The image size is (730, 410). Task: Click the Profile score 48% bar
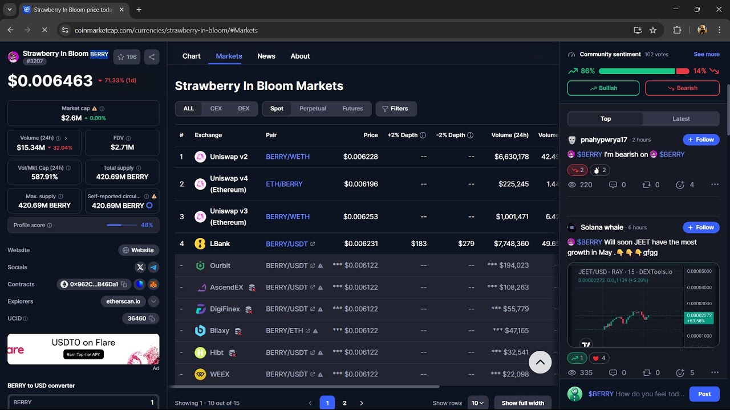tap(122, 225)
